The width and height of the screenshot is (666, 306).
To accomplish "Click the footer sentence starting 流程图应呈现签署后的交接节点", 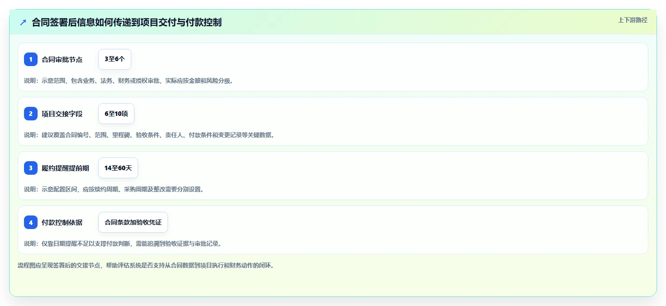I will 145,265.
